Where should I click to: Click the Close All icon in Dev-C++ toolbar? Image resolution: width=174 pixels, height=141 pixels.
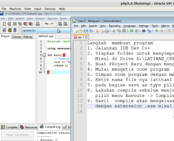click(30, 24)
